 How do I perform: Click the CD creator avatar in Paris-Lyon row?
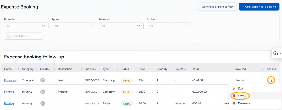[x=43, y=80]
